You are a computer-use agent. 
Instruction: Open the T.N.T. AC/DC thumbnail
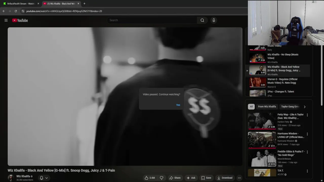click(262, 173)
